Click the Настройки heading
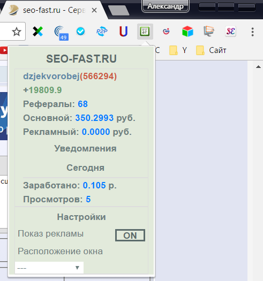Image resolution: width=263 pixels, height=281 pixels. [x=81, y=217]
